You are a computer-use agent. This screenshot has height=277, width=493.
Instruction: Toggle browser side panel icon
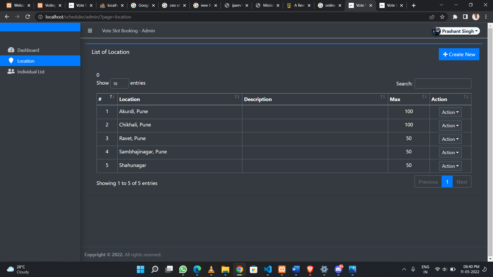pyautogui.click(x=465, y=17)
